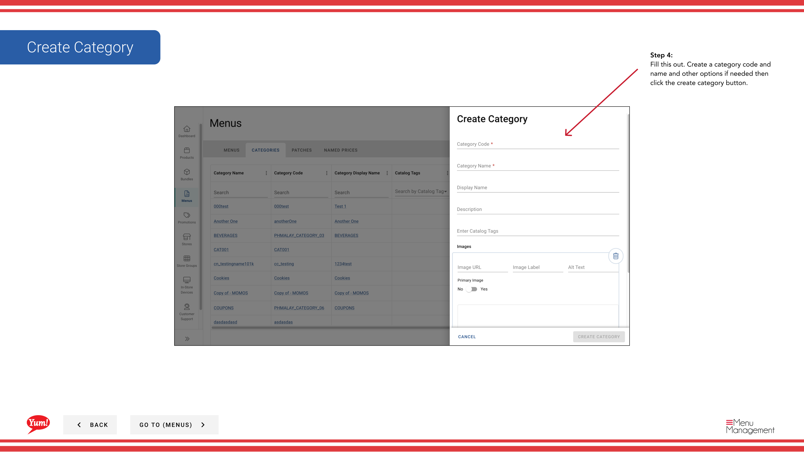Open Category Display Name column options menu

tap(387, 173)
